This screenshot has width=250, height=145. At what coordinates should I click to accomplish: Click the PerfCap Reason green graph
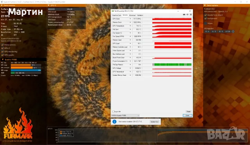pyautogui.click(x=172, y=64)
